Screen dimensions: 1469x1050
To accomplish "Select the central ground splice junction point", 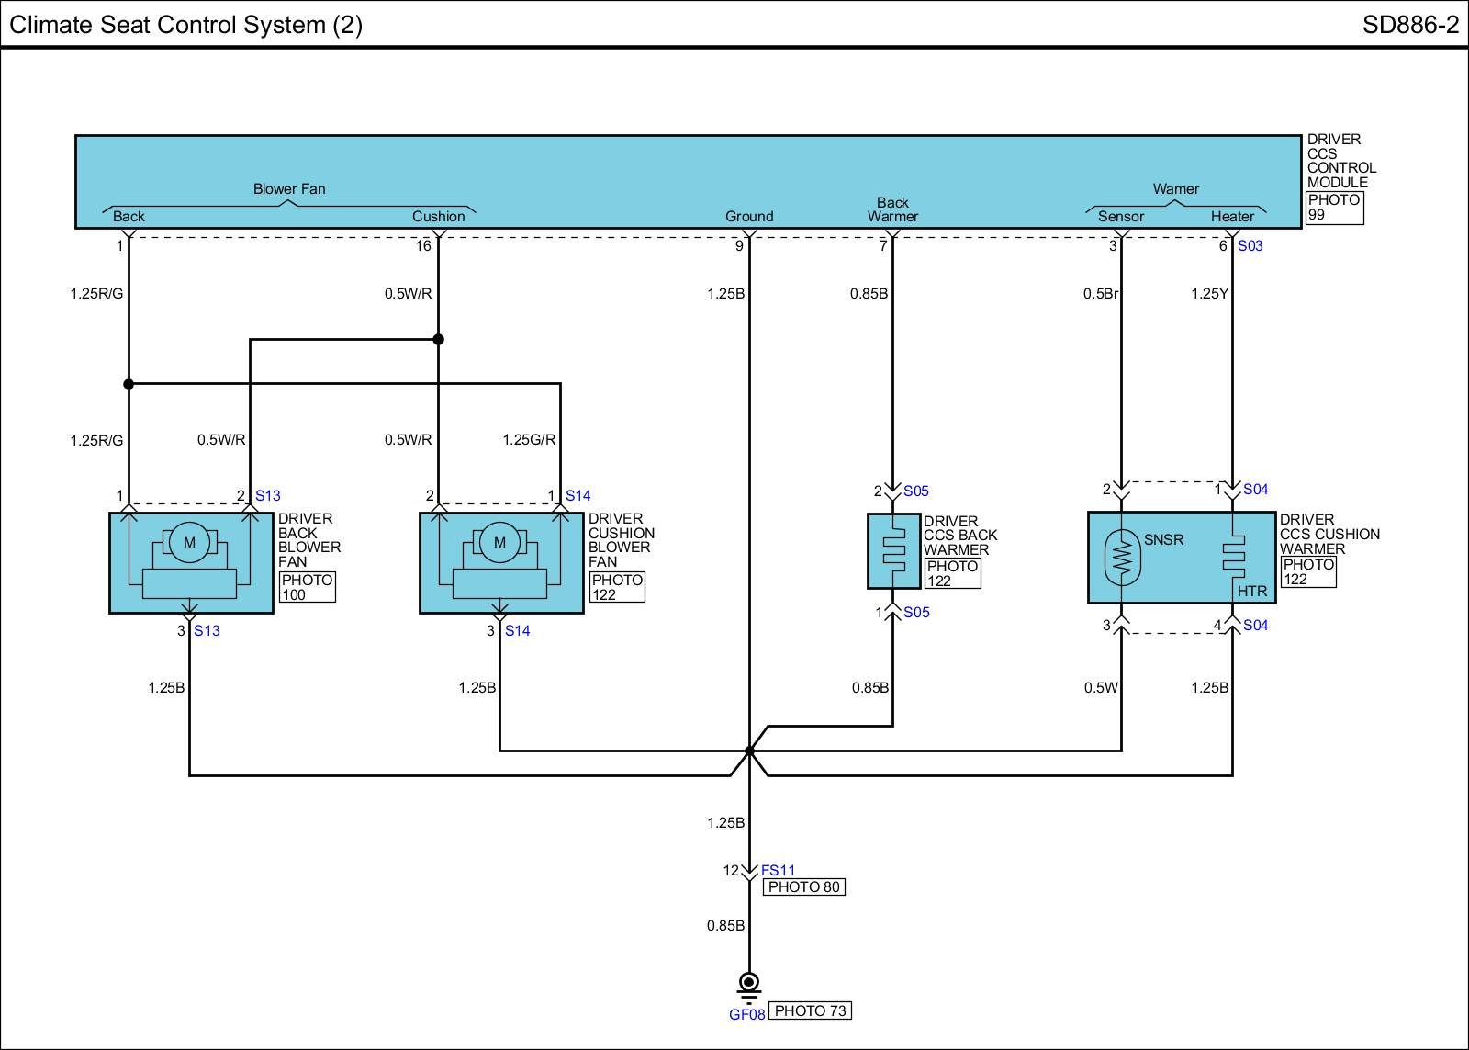I will click(749, 751).
